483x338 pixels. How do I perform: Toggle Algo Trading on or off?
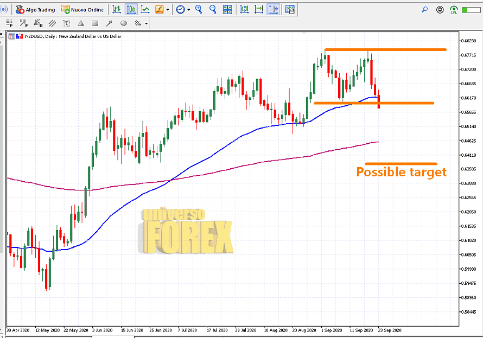35,10
